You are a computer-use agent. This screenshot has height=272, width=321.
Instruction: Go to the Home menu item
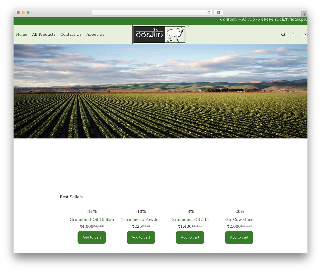click(22, 34)
